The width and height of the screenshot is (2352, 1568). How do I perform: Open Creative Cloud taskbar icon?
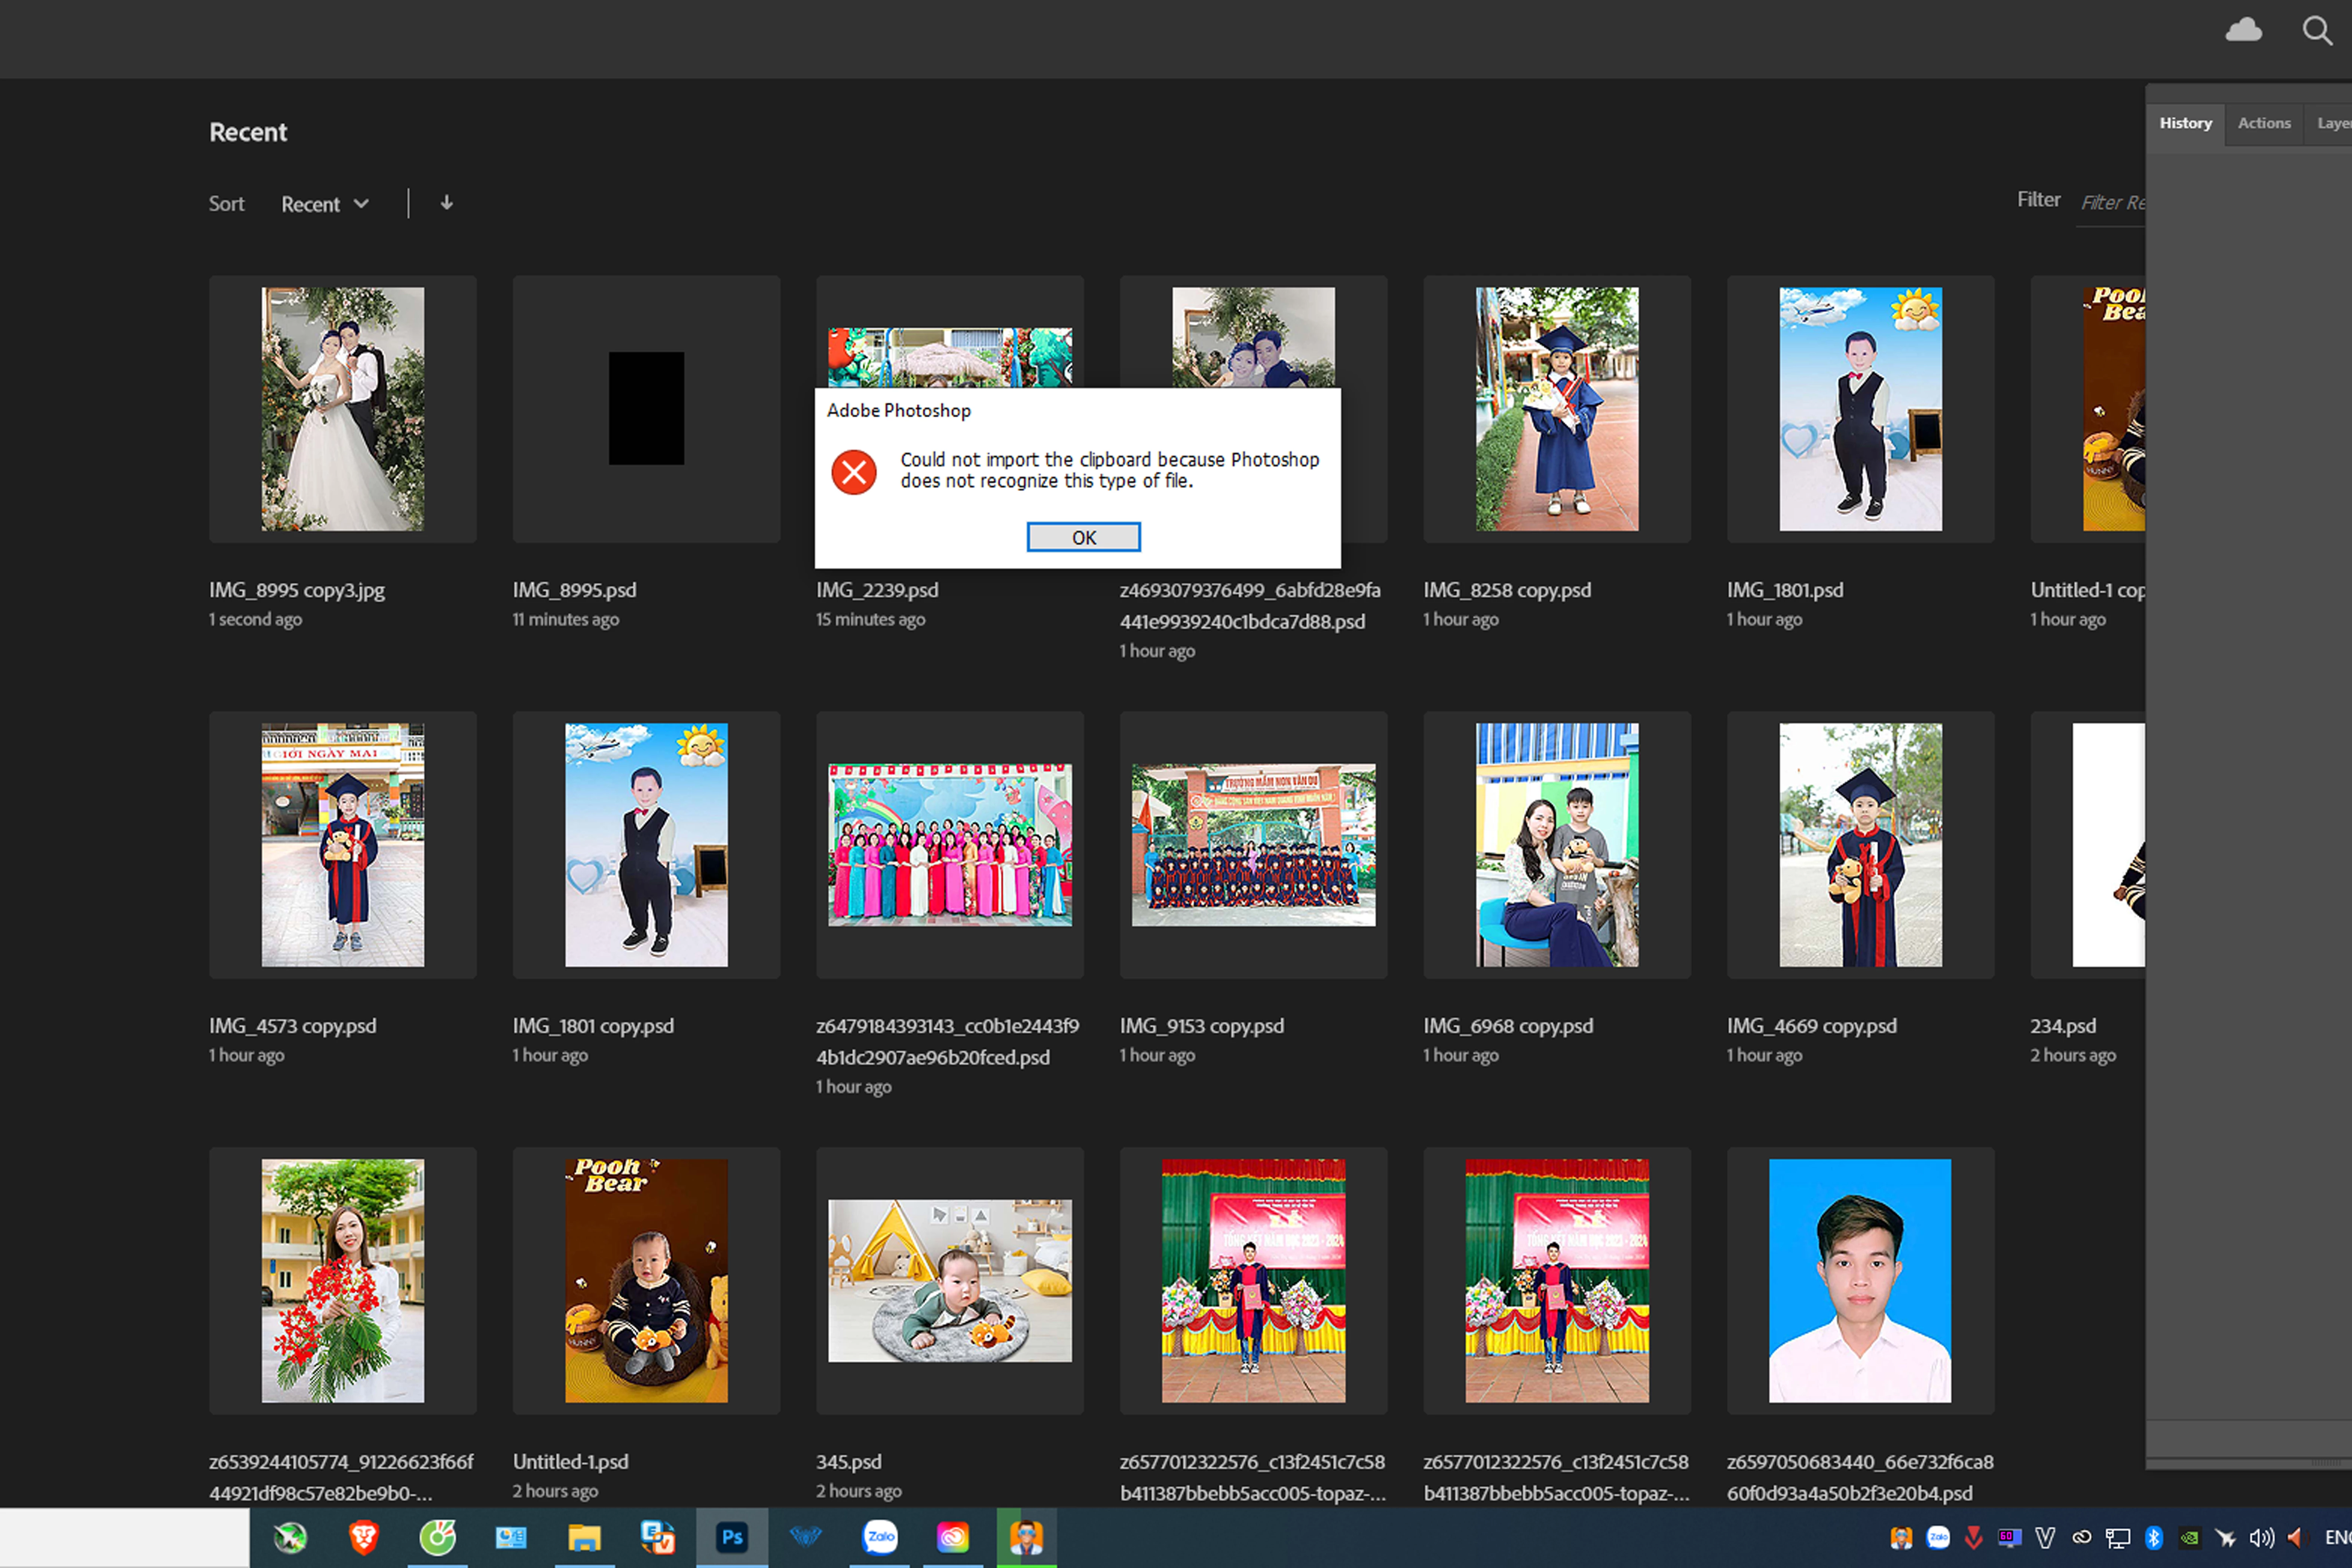pos(953,1537)
